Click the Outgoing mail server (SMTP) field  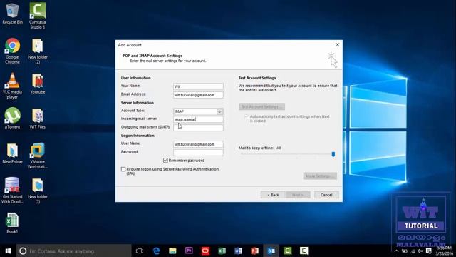tap(198, 128)
